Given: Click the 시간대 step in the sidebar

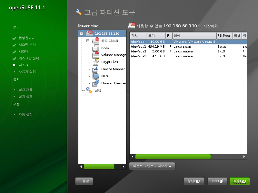Looking at the screenshot, I should point(23,51).
